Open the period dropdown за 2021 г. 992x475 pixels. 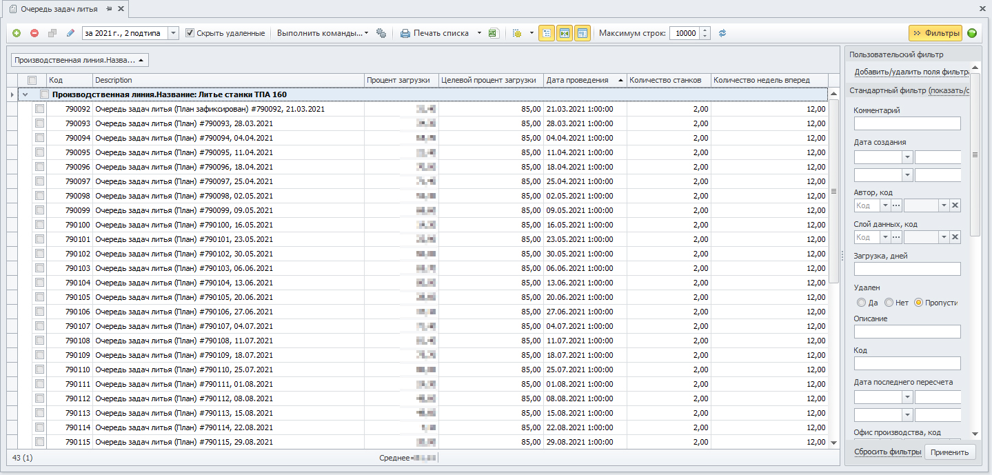[173, 33]
